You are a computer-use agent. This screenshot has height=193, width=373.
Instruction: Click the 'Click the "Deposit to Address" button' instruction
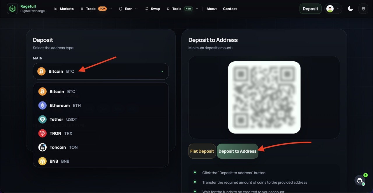234,173
